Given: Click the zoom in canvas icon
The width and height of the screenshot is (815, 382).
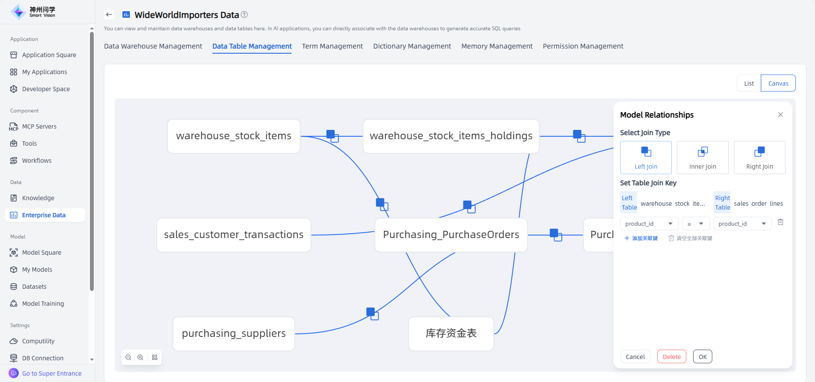Looking at the screenshot, I should click(140, 357).
